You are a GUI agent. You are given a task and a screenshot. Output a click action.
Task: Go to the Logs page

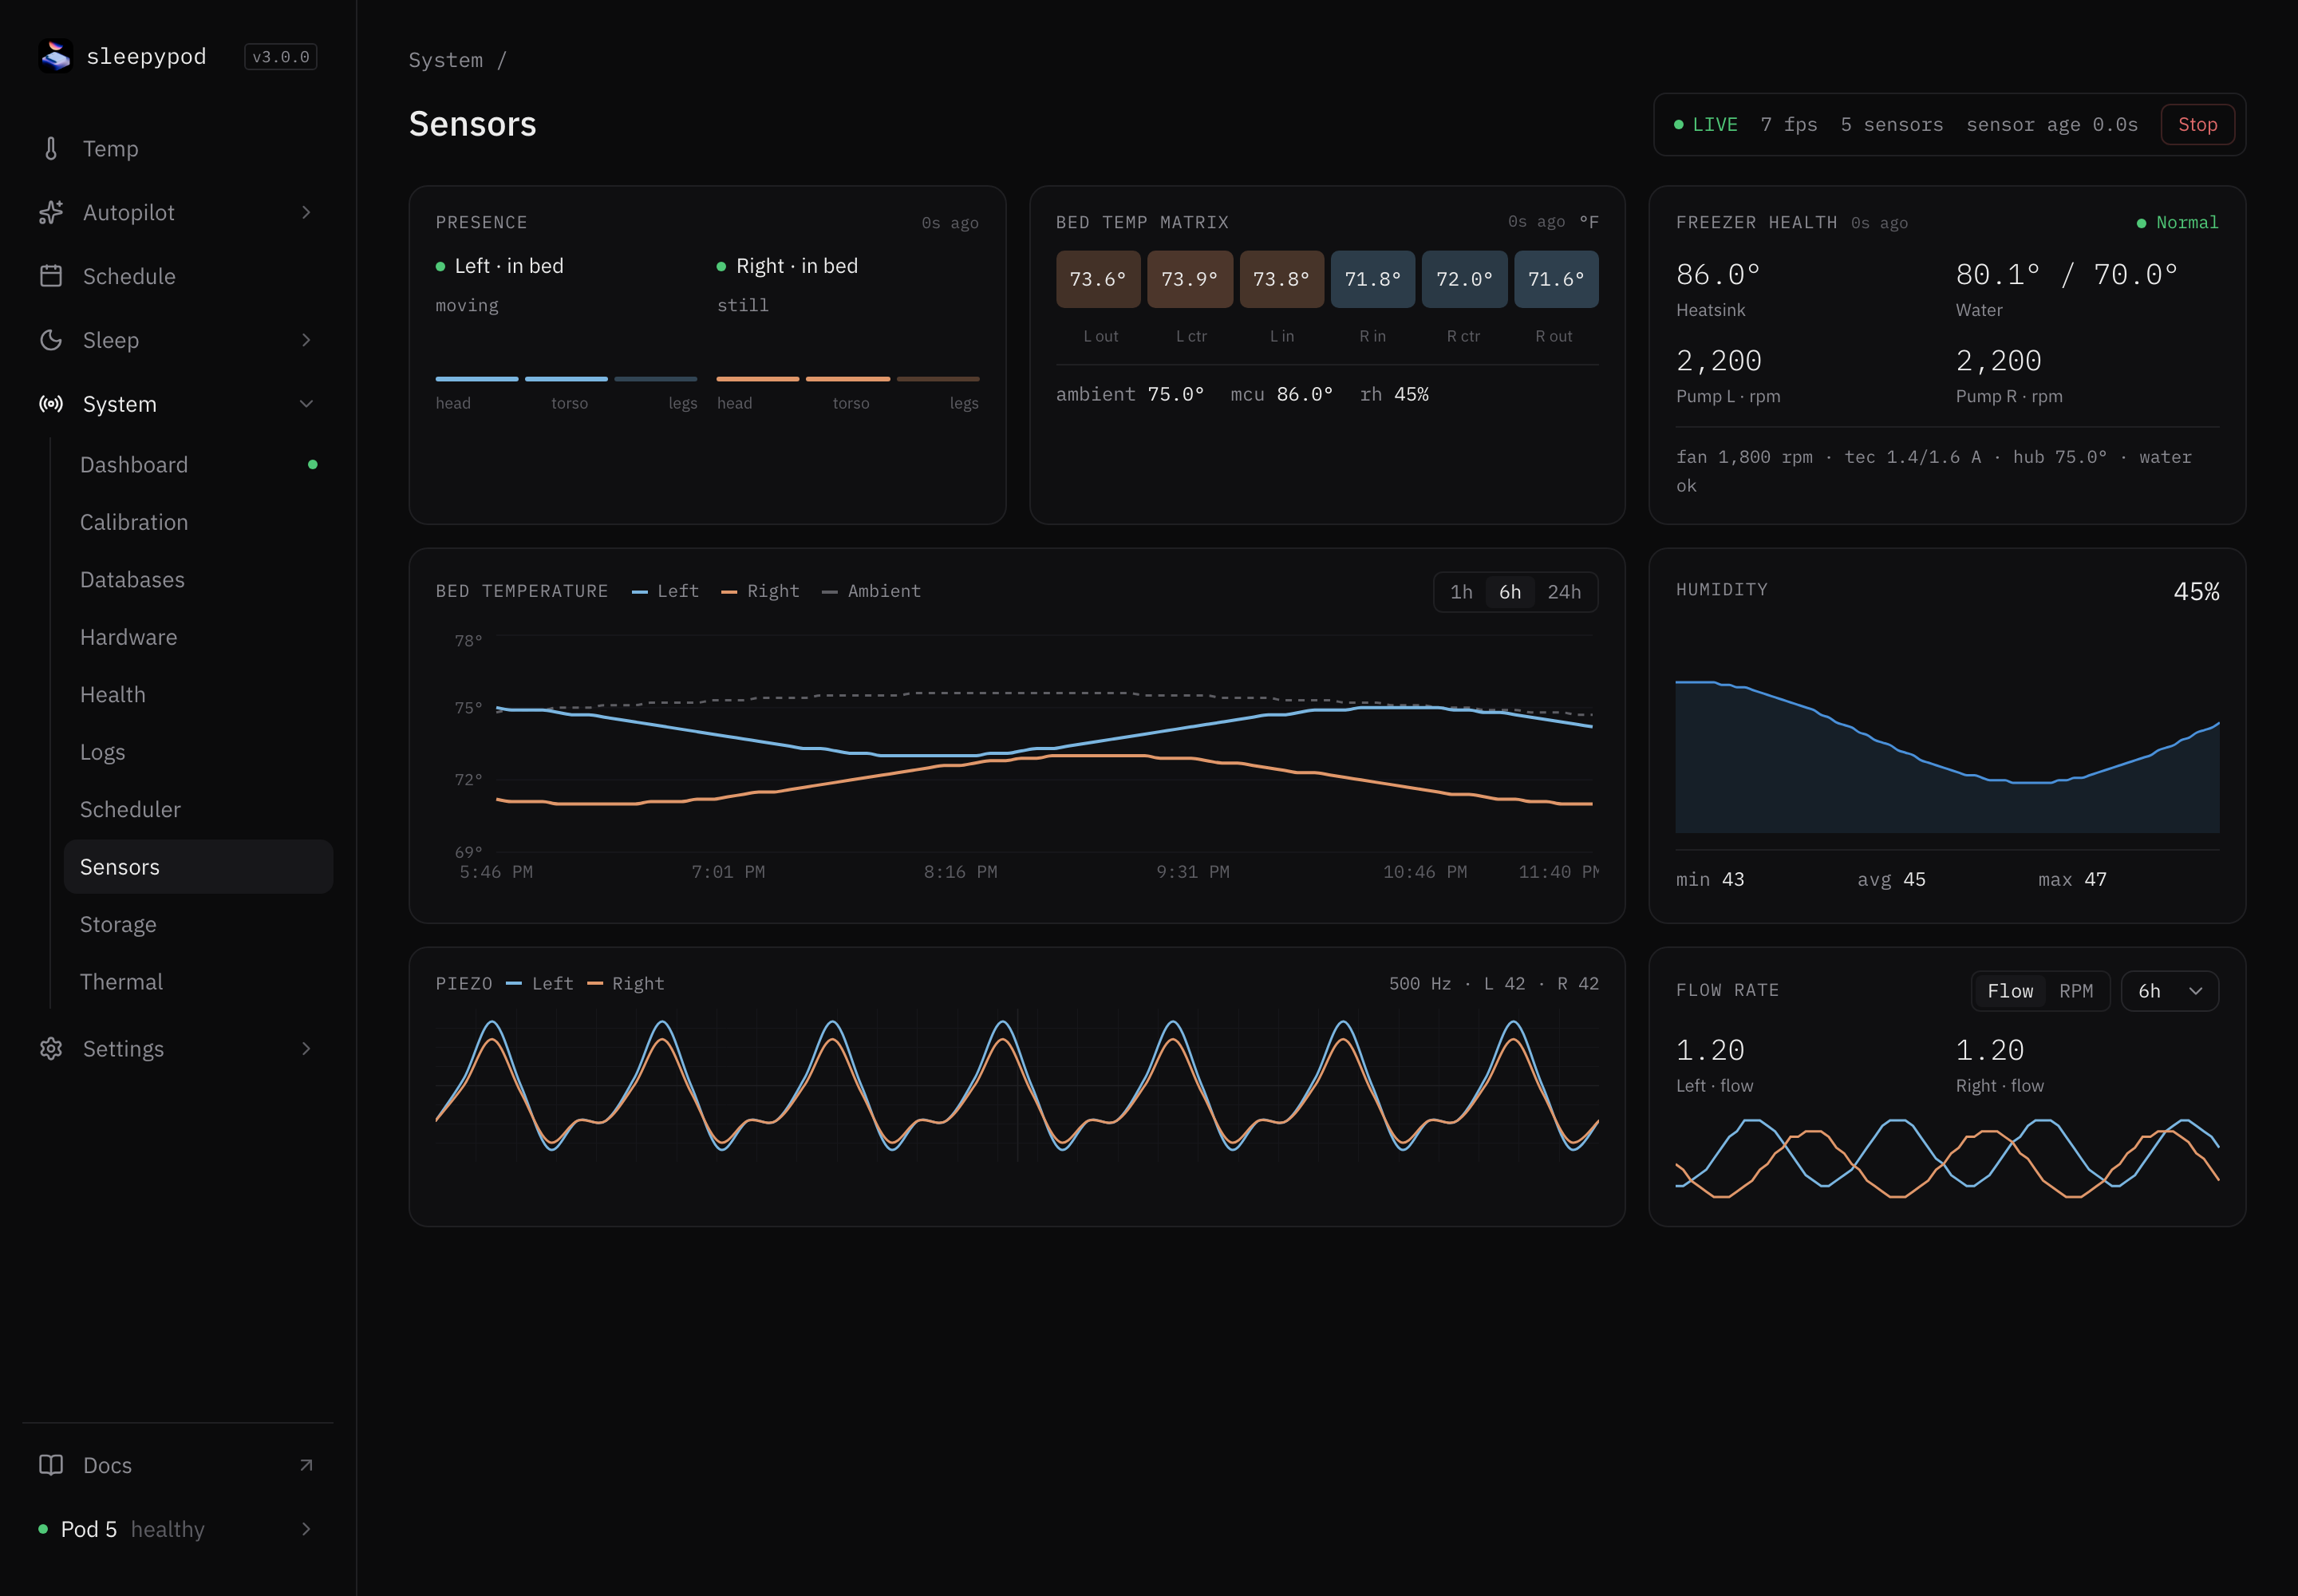[198, 752]
